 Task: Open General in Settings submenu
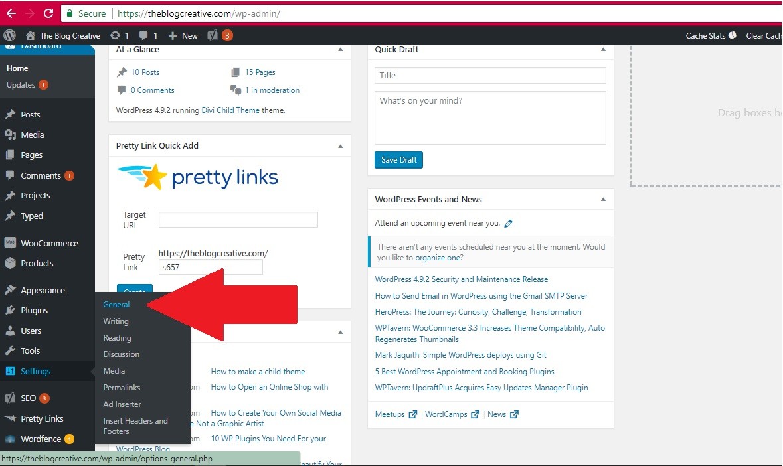pos(116,304)
